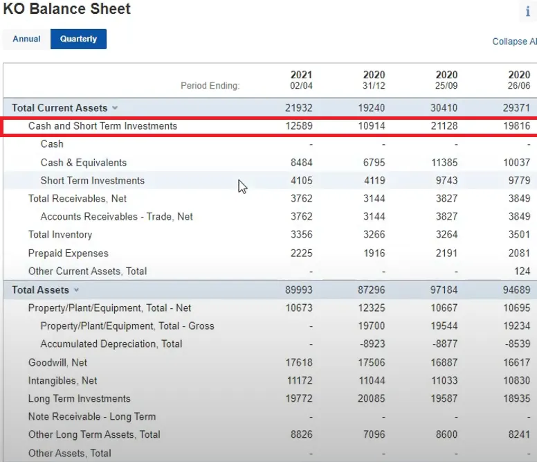
Task: Click Intangibles, Net value 11033
Action: pyautogui.click(x=444, y=381)
